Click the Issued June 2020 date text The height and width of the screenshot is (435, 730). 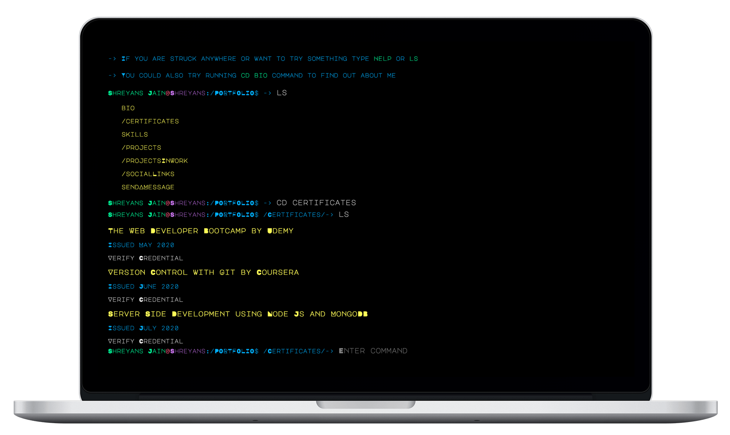[x=143, y=287]
